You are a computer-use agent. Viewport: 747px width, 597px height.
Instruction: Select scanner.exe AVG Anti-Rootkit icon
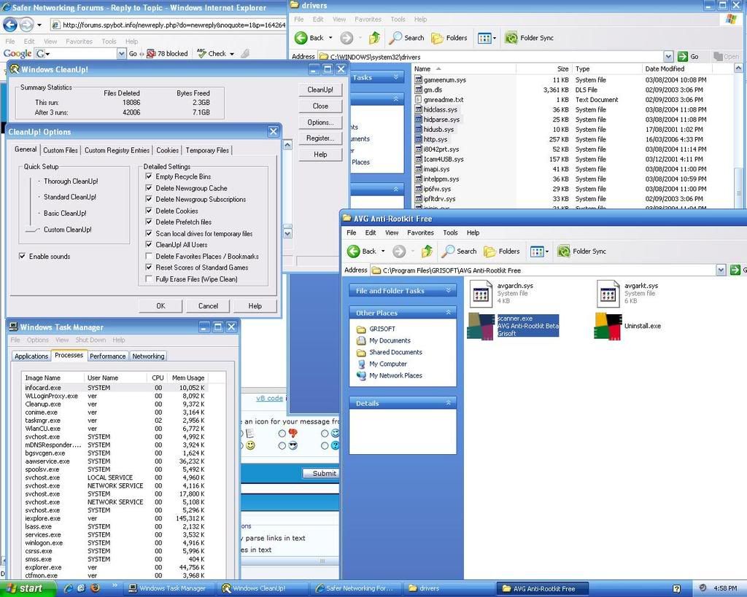(481, 326)
